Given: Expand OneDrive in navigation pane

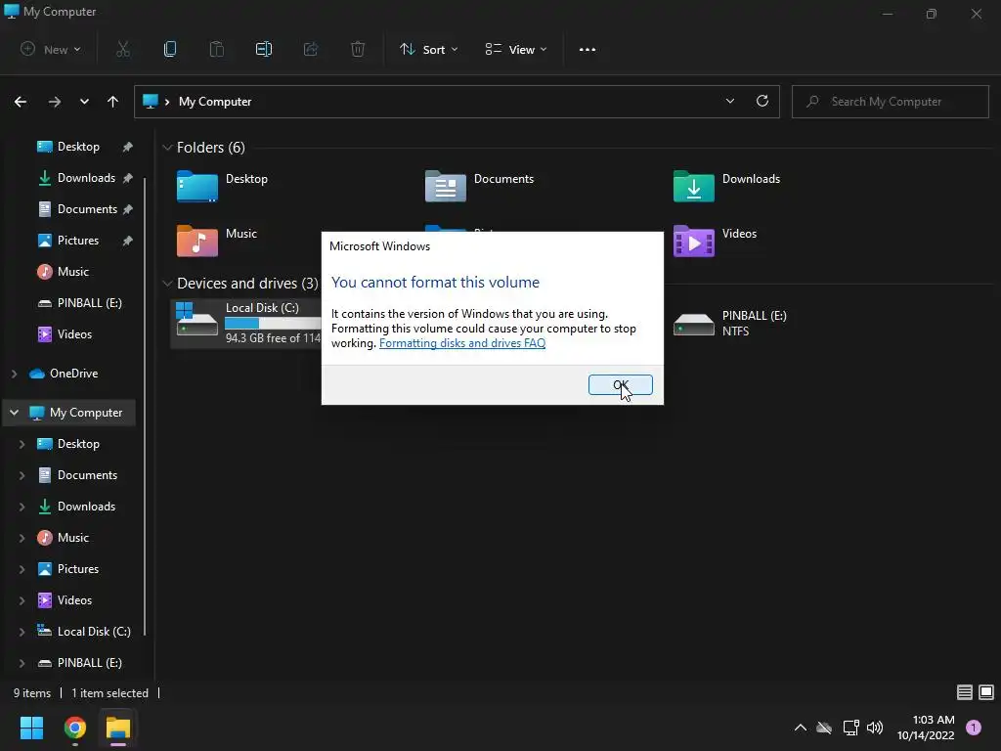Looking at the screenshot, I should 14,374.
